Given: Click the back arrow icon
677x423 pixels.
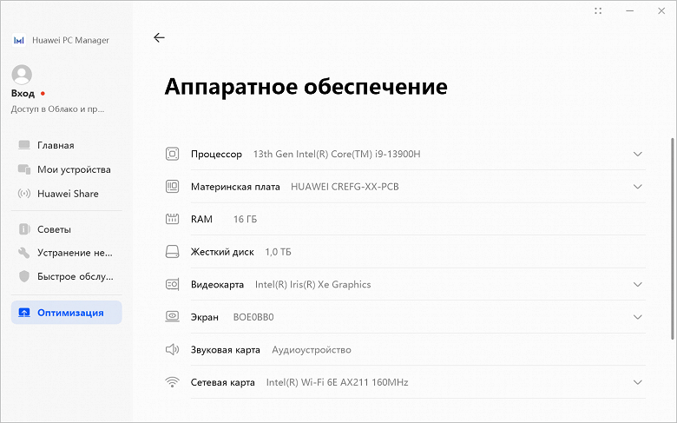Looking at the screenshot, I should [159, 37].
